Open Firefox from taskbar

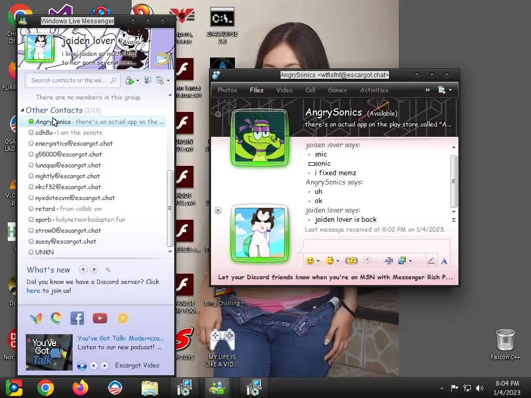(x=80, y=388)
